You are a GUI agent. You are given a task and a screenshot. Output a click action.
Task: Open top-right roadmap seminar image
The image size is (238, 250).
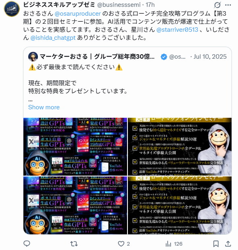pos(180,147)
